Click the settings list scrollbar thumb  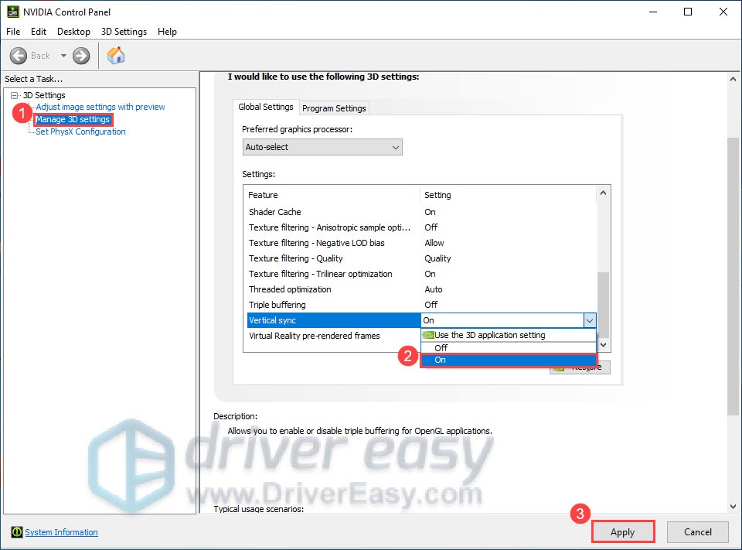(x=603, y=304)
